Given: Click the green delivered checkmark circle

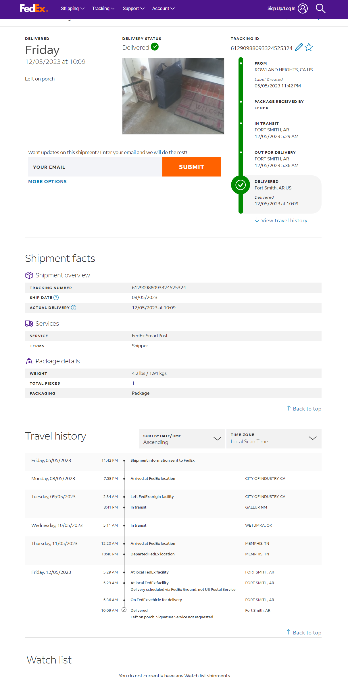Looking at the screenshot, I should click(x=241, y=185).
